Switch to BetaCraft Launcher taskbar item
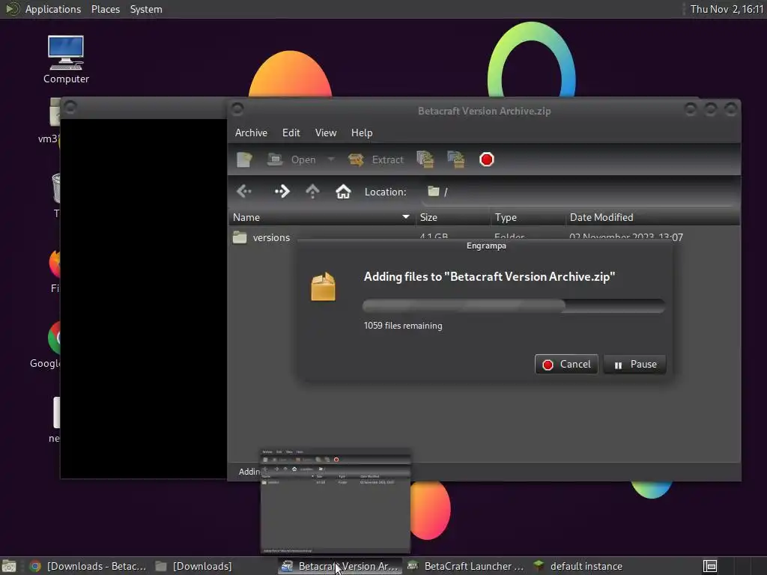Viewport: 767px width, 575px height. click(x=466, y=566)
